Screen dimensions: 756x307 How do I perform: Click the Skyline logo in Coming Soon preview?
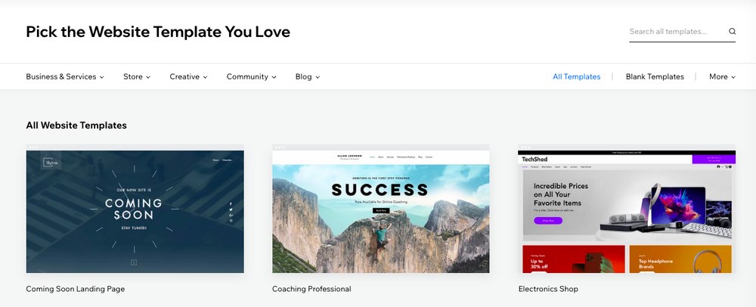[x=51, y=163]
